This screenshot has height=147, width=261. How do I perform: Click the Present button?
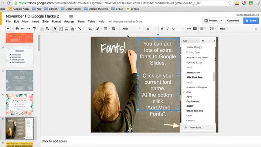(211, 20)
